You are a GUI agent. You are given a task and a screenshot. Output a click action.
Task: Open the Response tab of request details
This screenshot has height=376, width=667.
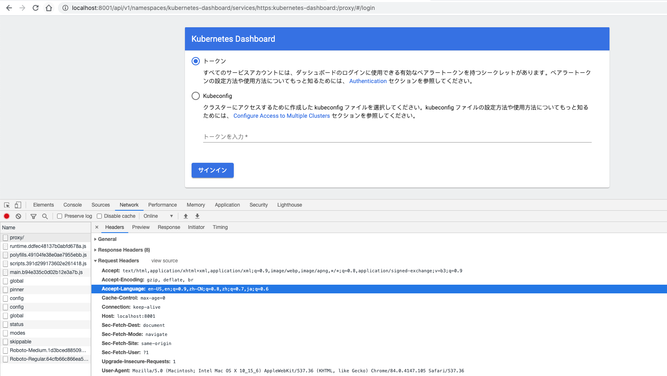169,227
